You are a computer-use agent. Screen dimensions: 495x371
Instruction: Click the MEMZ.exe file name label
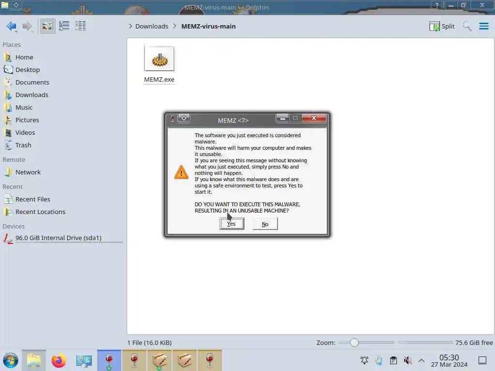coord(159,80)
